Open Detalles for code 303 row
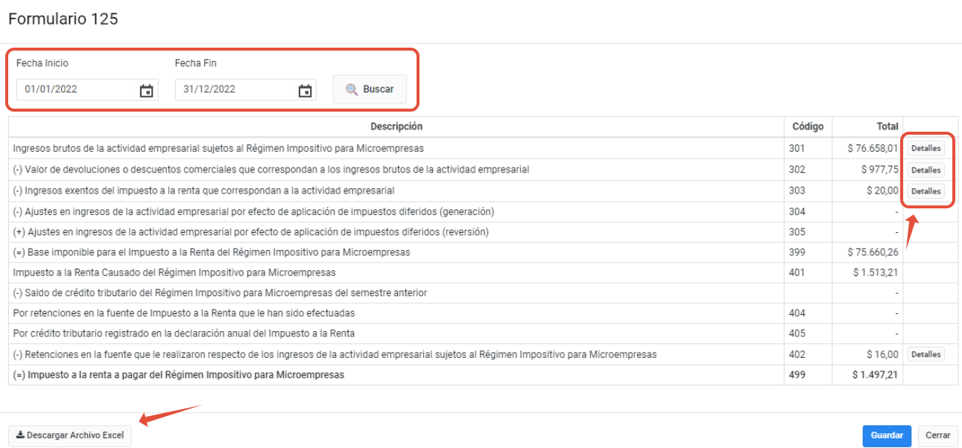Image resolution: width=962 pixels, height=448 pixels. click(x=926, y=191)
